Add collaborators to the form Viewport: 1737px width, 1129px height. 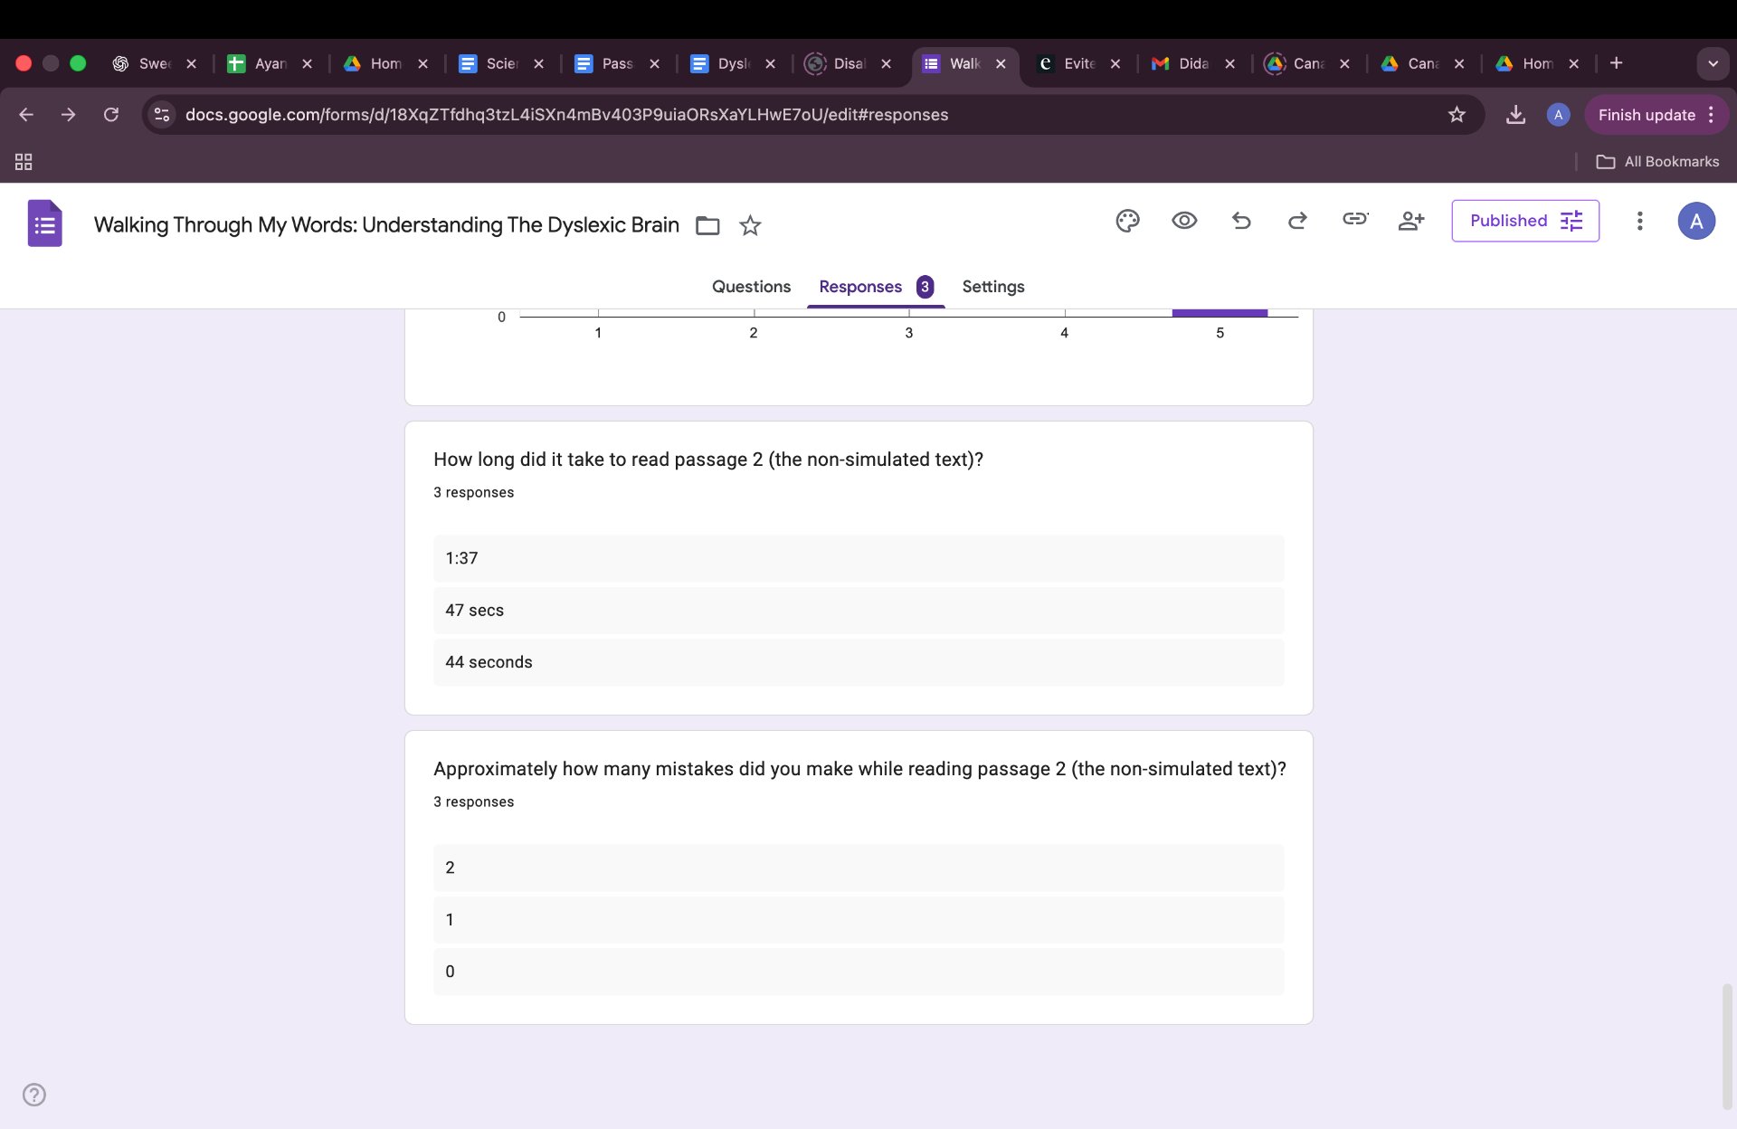1411,221
